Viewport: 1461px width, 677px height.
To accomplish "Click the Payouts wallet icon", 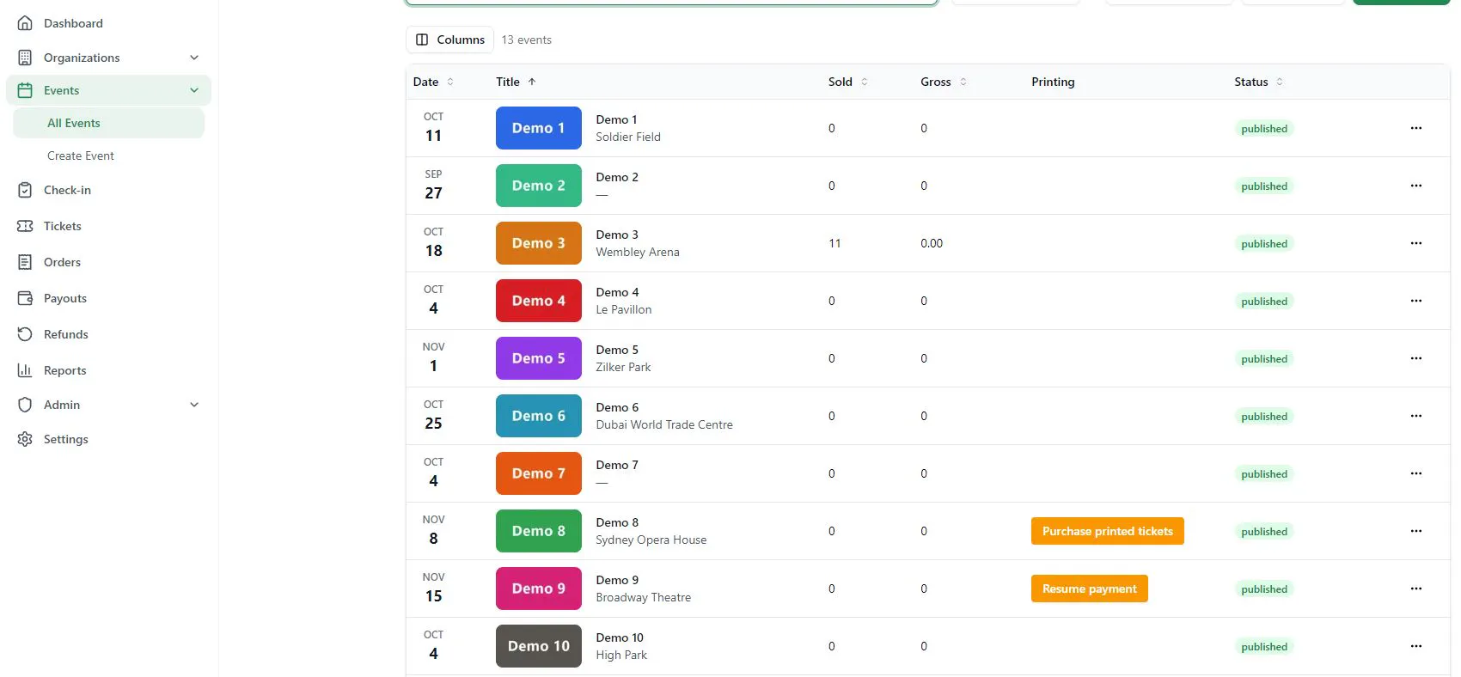I will (25, 298).
